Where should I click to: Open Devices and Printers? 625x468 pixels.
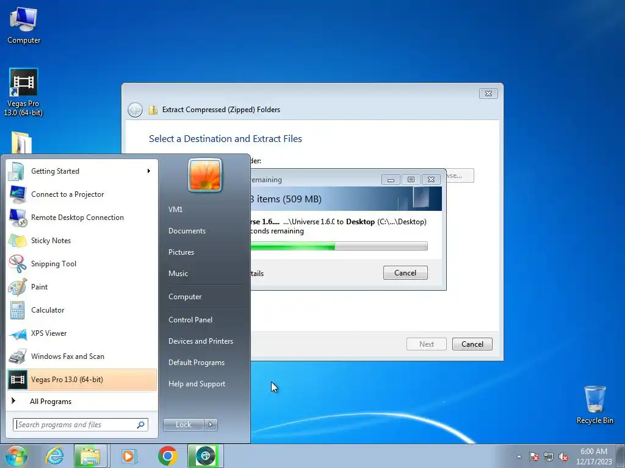[201, 341]
